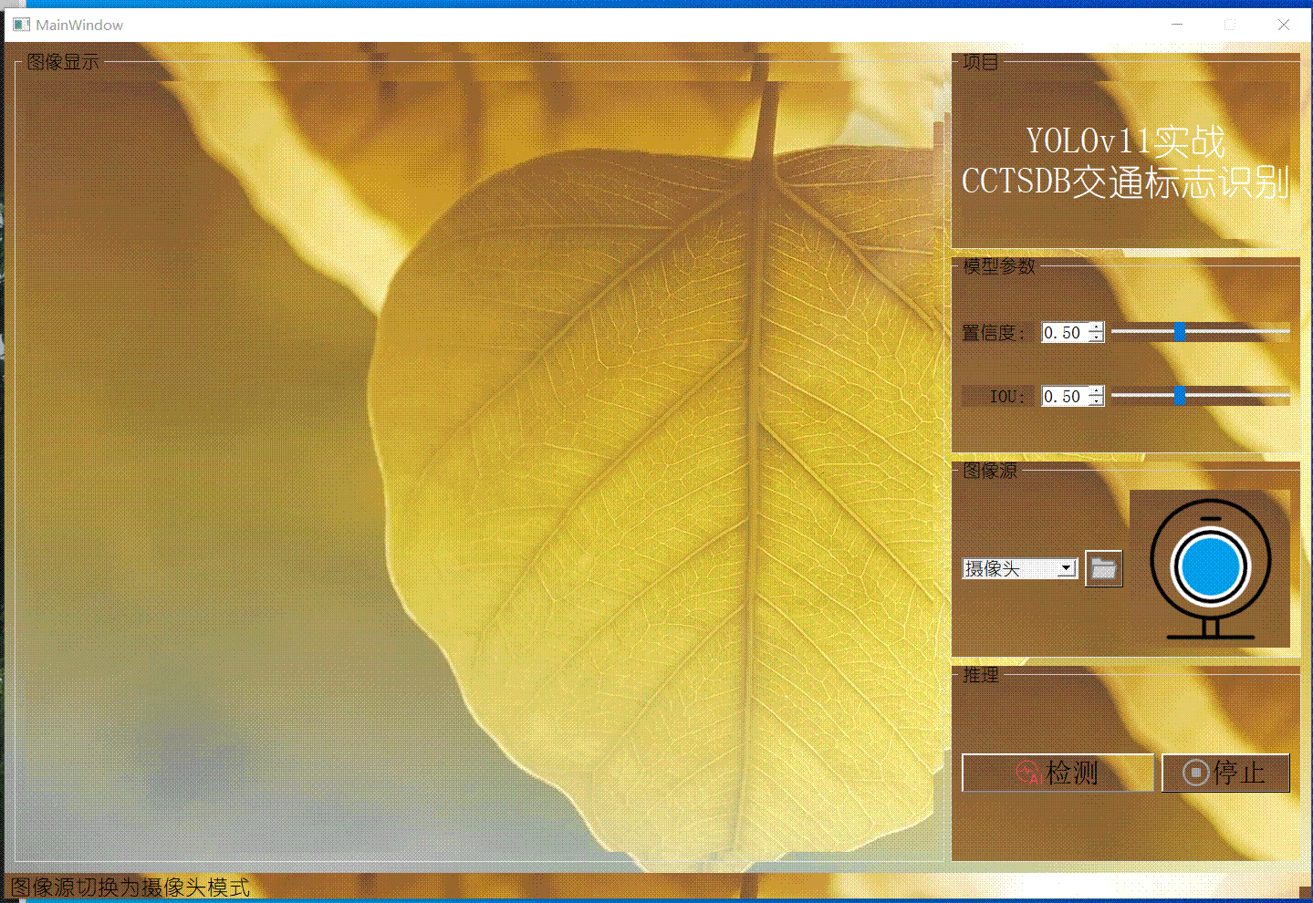Decrease IOU with the down stepper arrow
Viewport: 1313px width, 903px height.
[x=1097, y=402]
